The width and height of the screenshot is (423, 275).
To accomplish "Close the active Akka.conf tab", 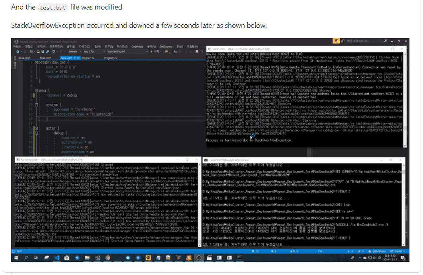I will coord(78,58).
